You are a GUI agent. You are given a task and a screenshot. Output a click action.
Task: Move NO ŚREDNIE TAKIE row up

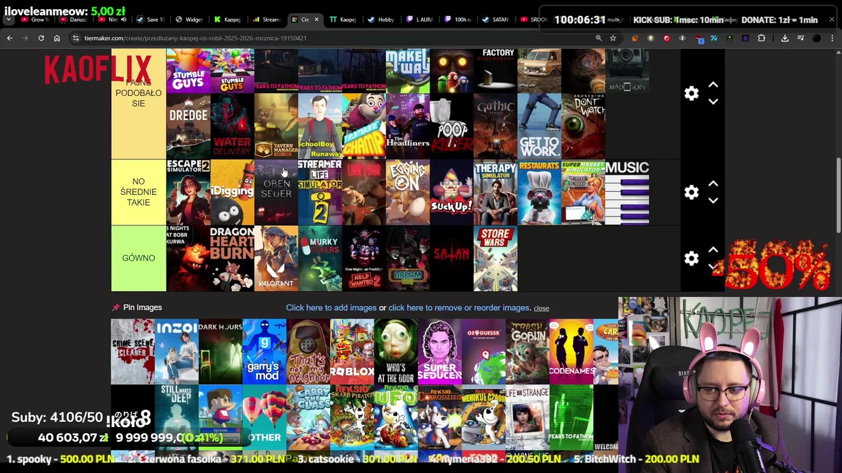pyautogui.click(x=713, y=184)
